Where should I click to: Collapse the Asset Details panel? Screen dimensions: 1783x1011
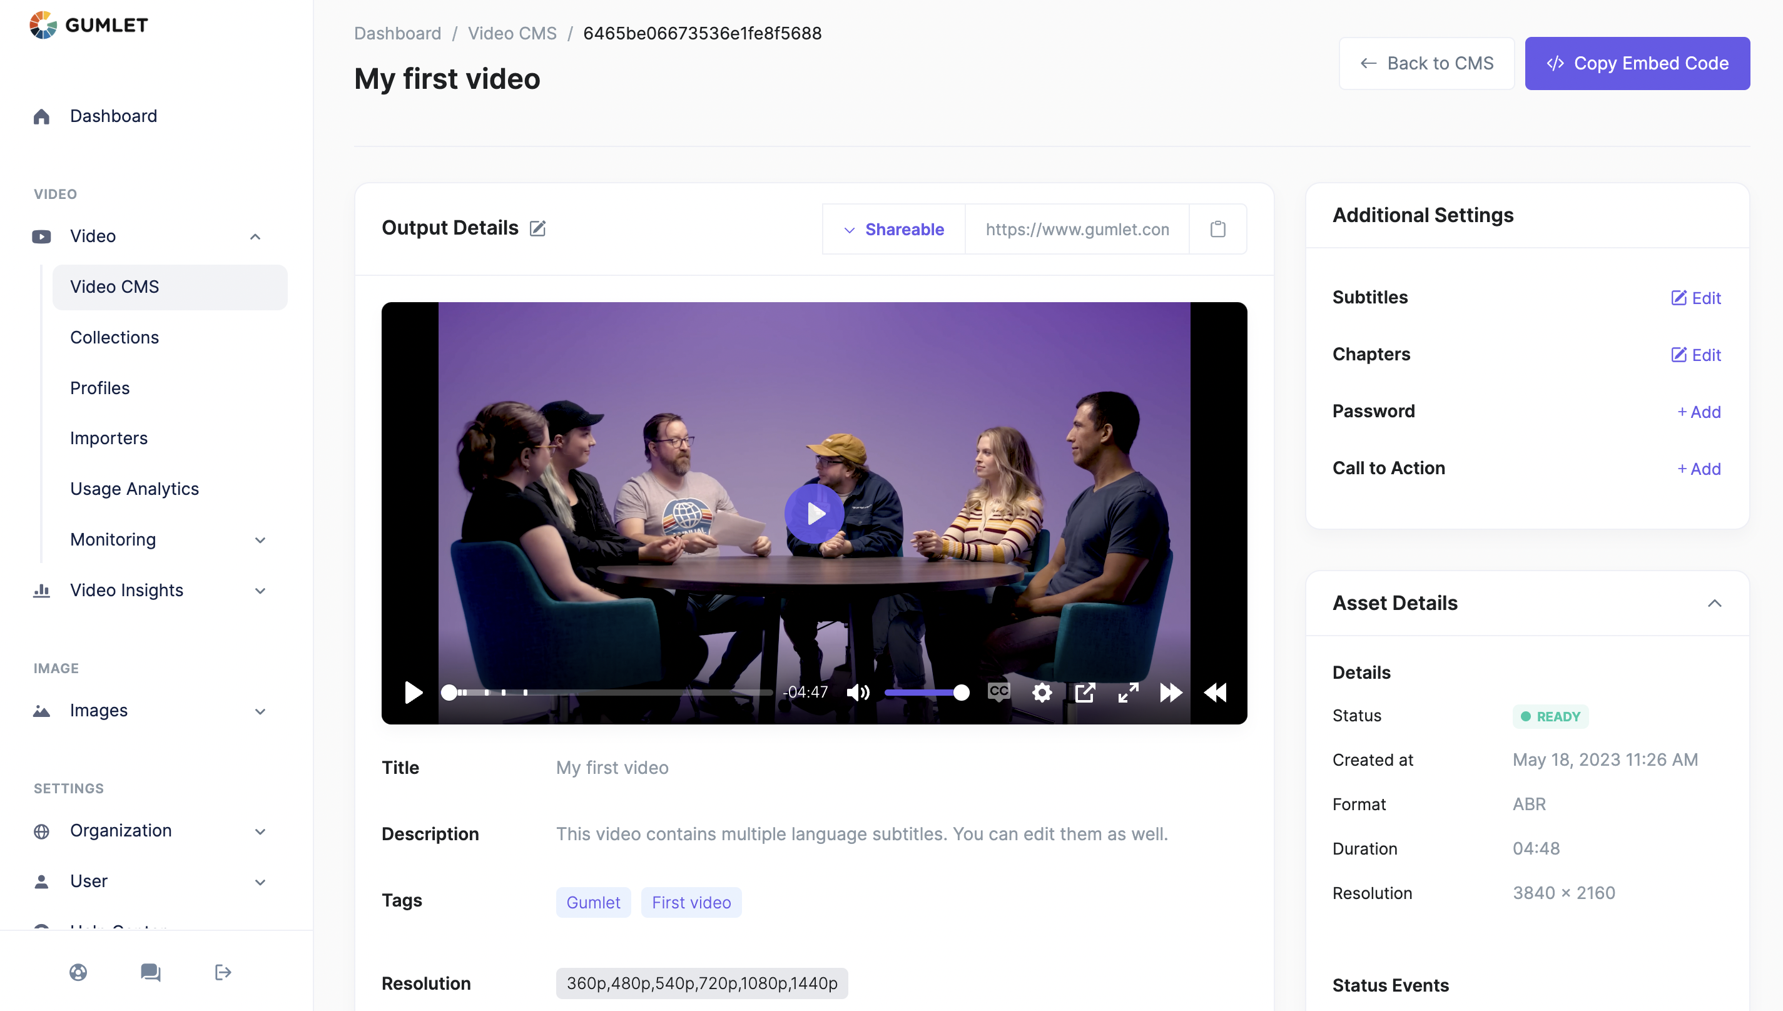1714,602
